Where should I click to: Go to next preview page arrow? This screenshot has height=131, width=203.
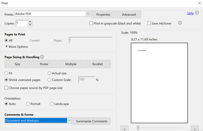click(x=195, y=128)
